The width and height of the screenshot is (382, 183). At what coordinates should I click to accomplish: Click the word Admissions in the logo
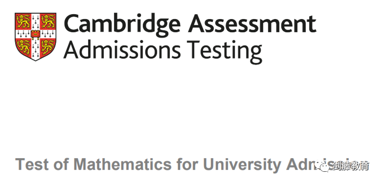tap(122, 50)
